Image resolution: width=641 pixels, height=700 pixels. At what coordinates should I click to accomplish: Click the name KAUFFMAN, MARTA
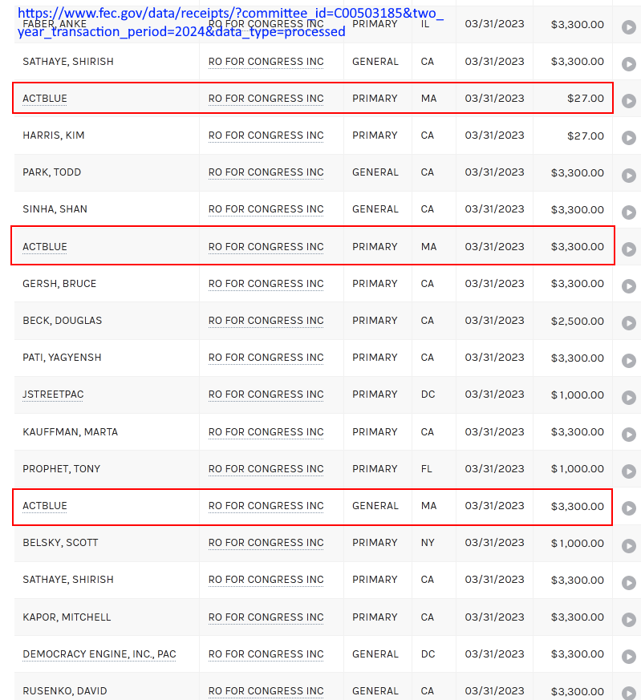coord(70,431)
